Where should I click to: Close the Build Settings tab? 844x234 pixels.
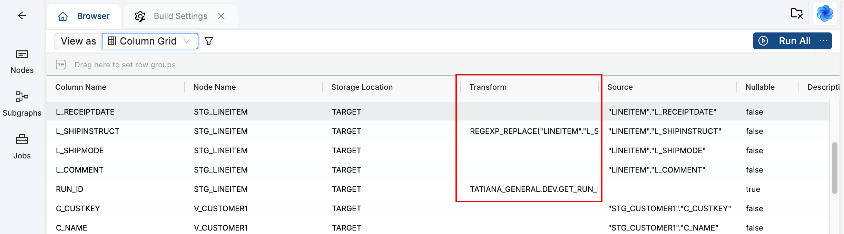(x=221, y=16)
